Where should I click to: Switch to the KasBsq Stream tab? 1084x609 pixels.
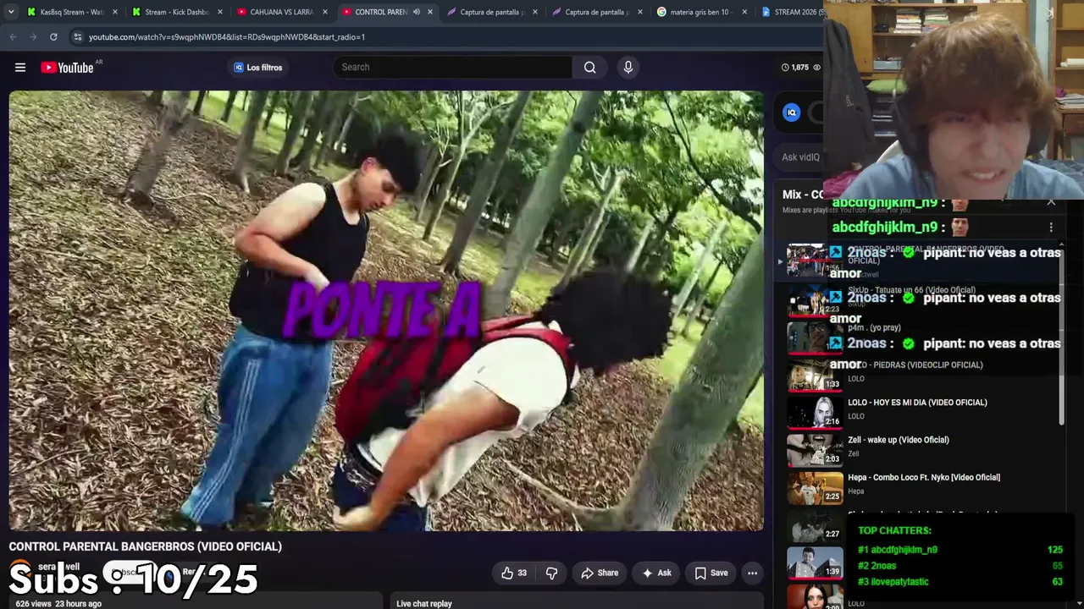click(x=73, y=12)
